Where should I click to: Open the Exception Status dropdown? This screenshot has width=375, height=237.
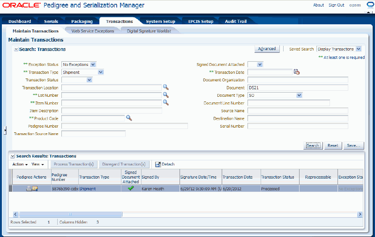[x=93, y=65]
